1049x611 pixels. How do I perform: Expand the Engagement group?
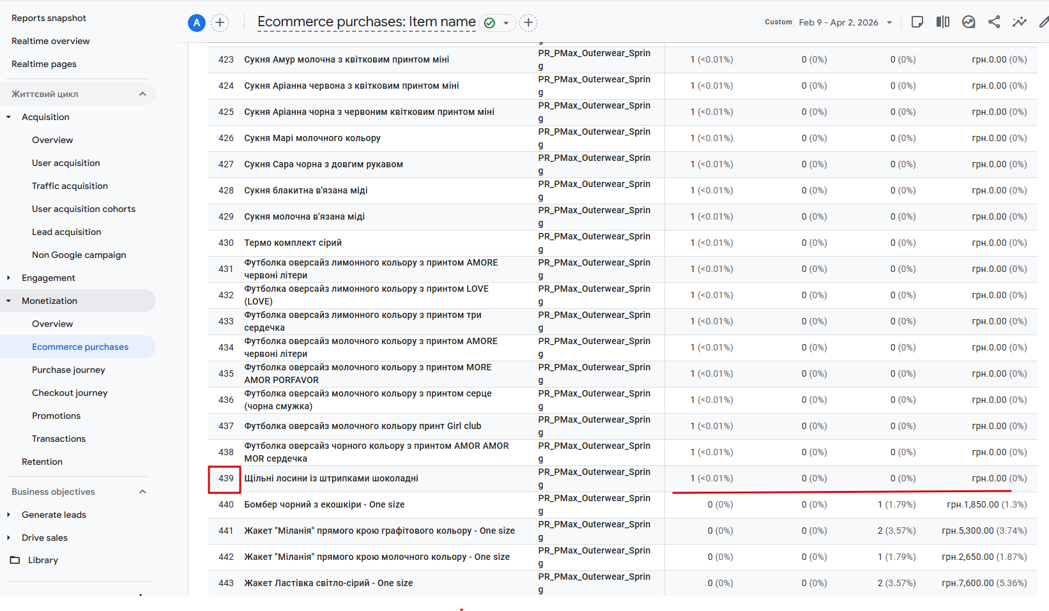(8, 278)
